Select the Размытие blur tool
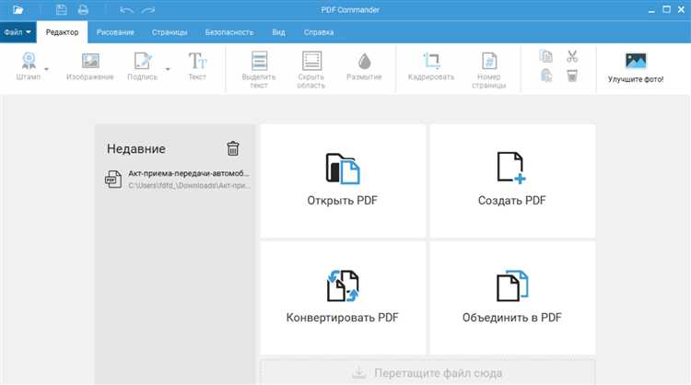The image size is (691, 385). [364, 66]
